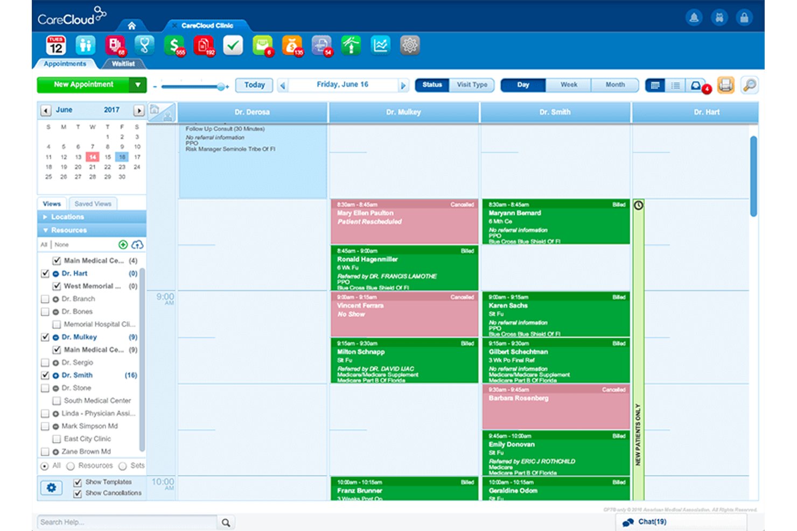
Task: Click the lock icon in the header
Action: pos(744,18)
